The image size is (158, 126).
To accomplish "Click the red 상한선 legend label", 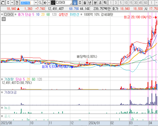I will pos(63,14).
